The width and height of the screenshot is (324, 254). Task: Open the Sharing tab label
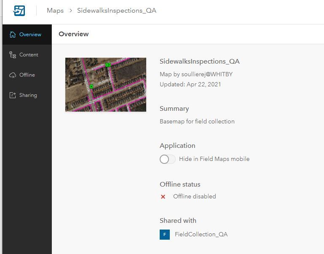28,95
